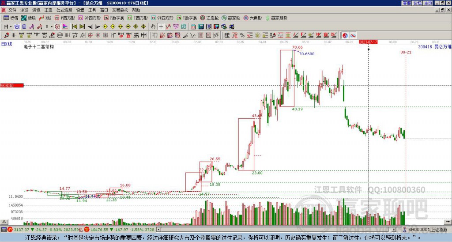
Task: Click the red 权 adjustment icon
Action: point(57,26)
